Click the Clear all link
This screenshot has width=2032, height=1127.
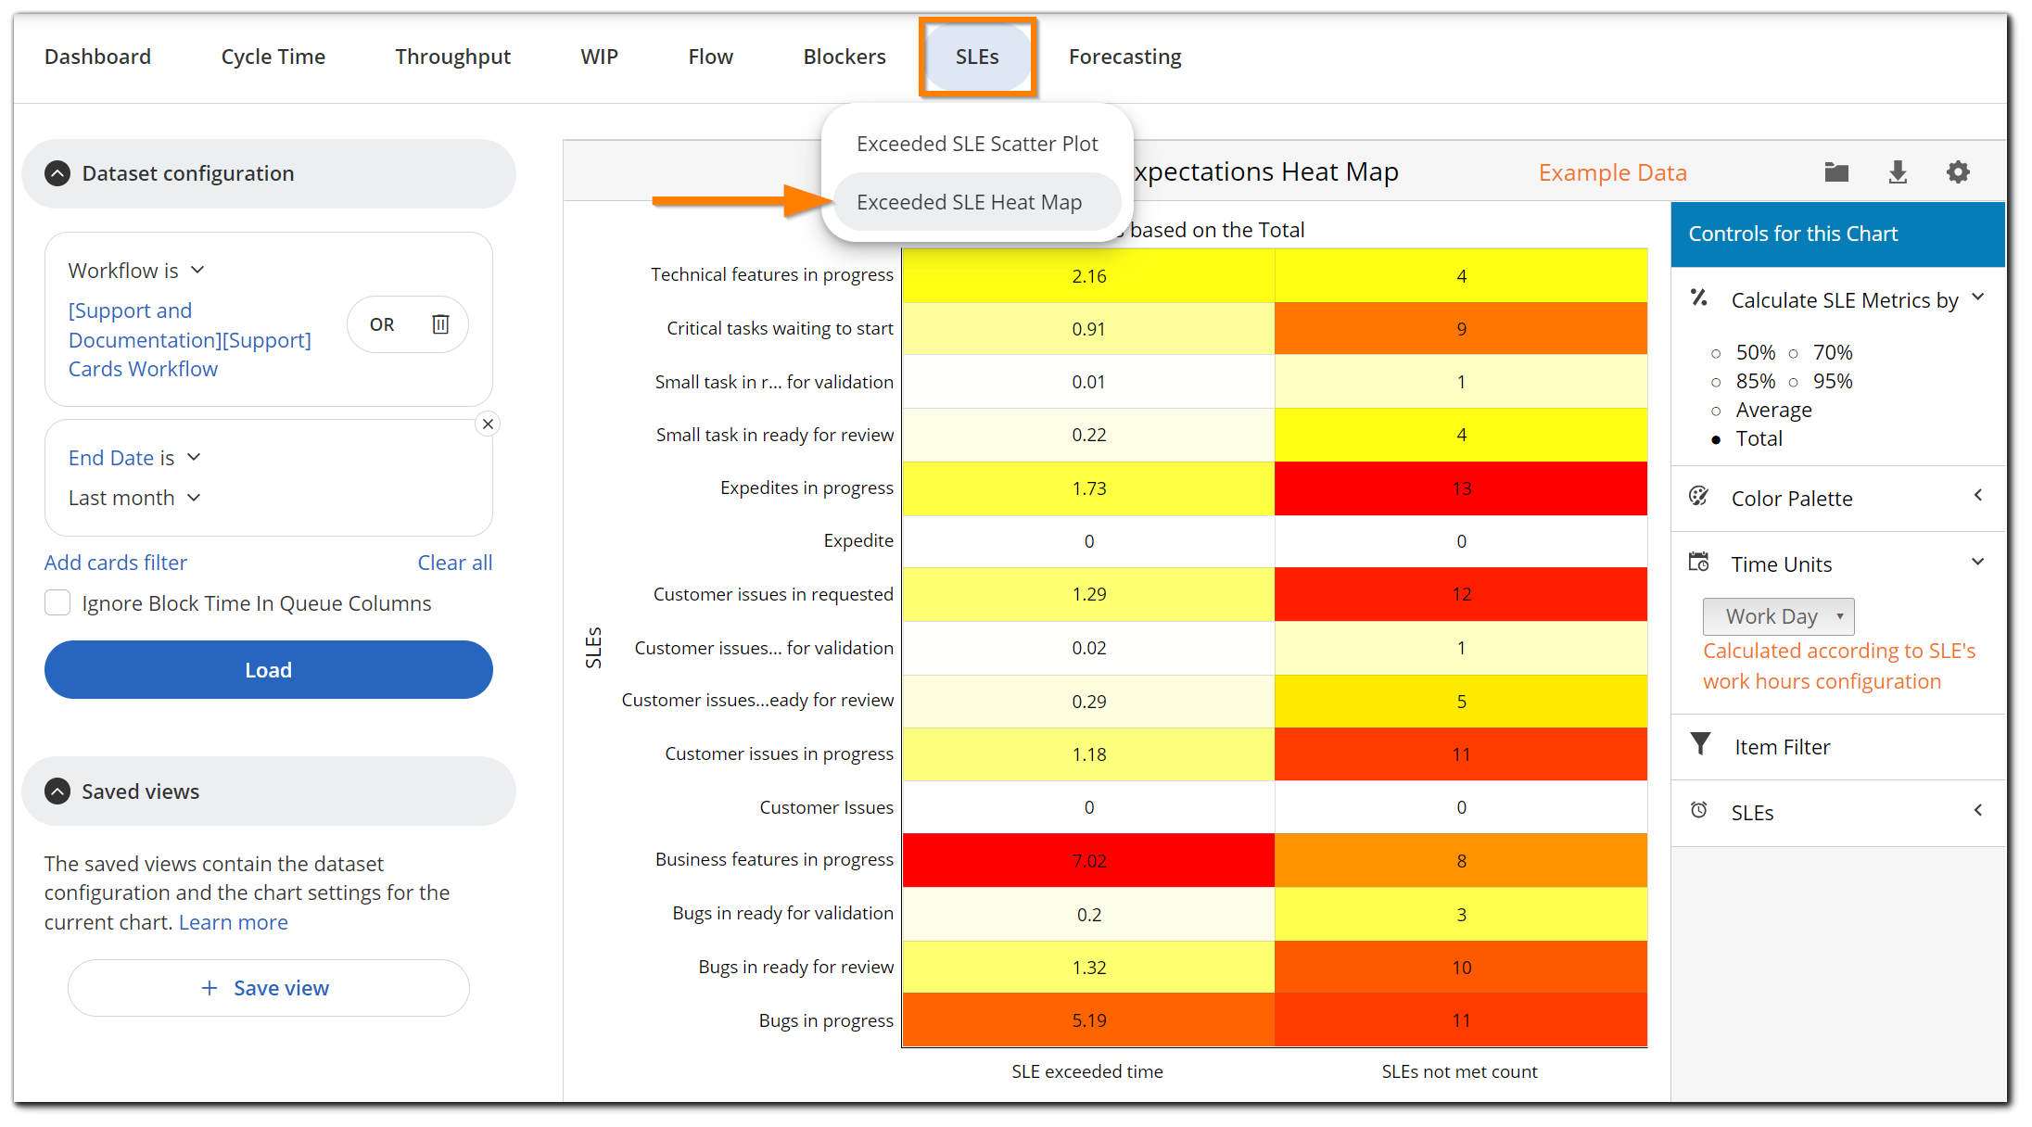coord(454,563)
